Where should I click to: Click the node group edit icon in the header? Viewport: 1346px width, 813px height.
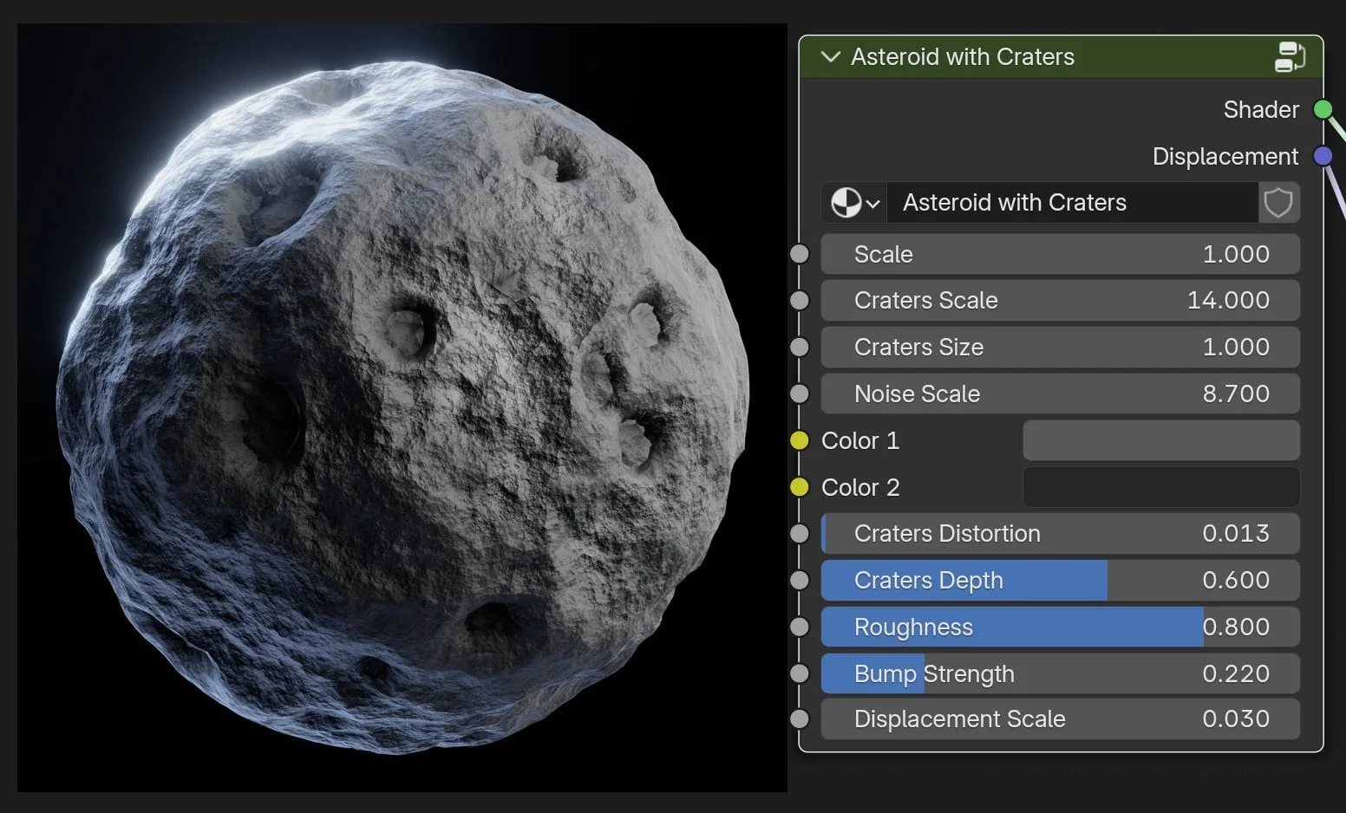pos(1290,57)
